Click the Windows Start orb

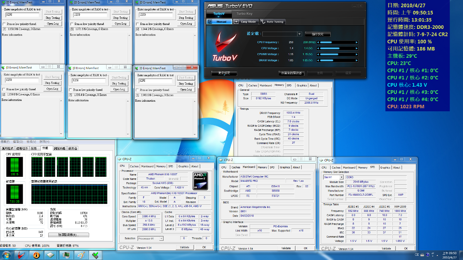[7, 255]
